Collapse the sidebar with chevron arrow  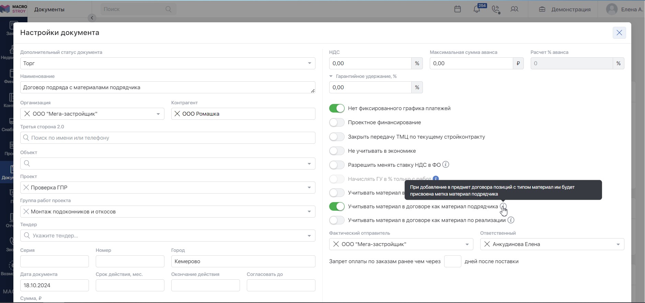coord(92,18)
